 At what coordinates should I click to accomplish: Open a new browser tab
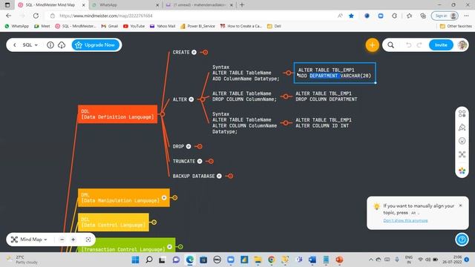tap(242, 5)
